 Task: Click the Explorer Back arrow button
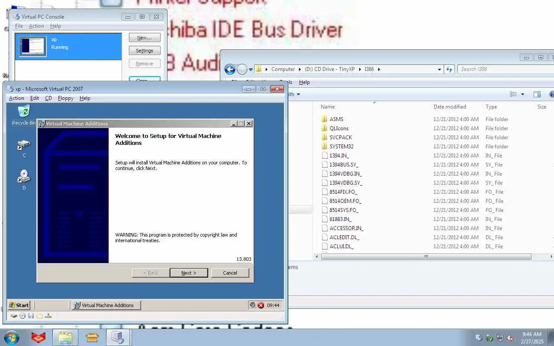pos(230,69)
